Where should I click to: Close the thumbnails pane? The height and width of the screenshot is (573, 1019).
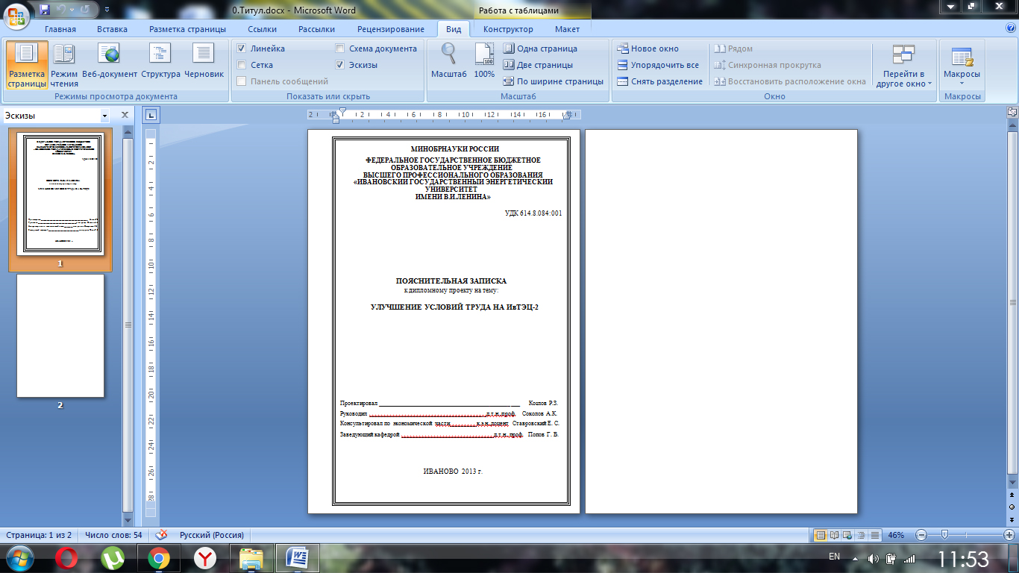tap(125, 116)
